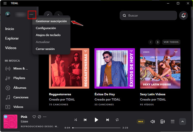The height and width of the screenshot is (132, 193).
Task: Click the Éxitos De Hoy title
Action: [x=105, y=94]
